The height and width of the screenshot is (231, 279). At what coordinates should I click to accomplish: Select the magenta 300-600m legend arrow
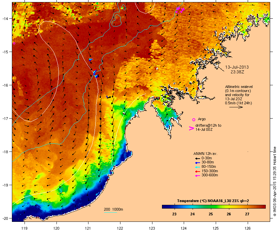[197, 176]
